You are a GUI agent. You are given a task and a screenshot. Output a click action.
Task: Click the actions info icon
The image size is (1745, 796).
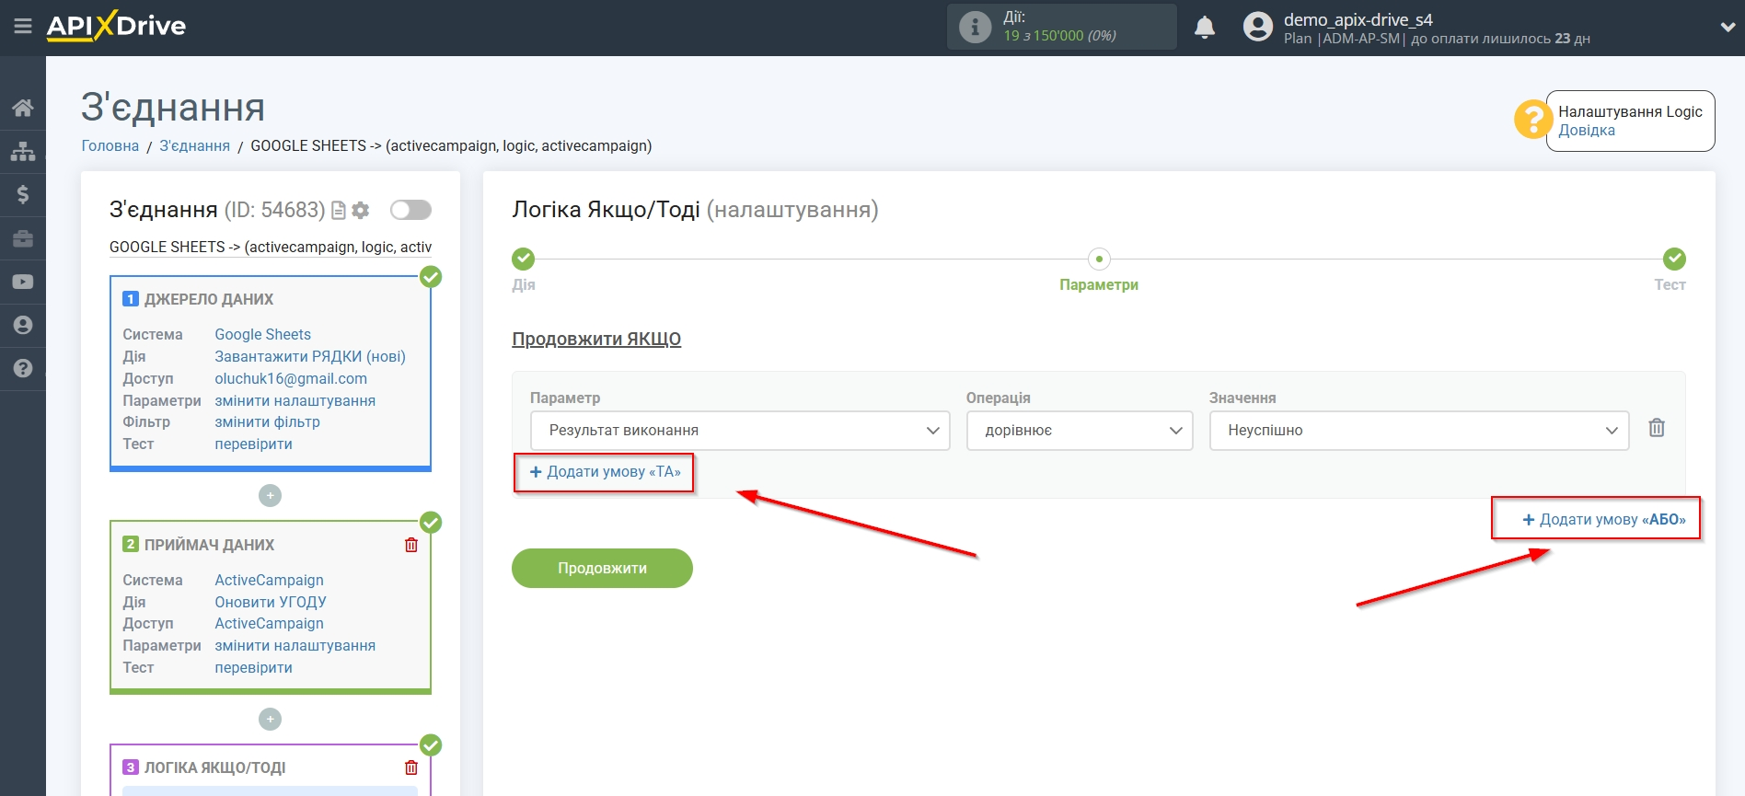(975, 27)
